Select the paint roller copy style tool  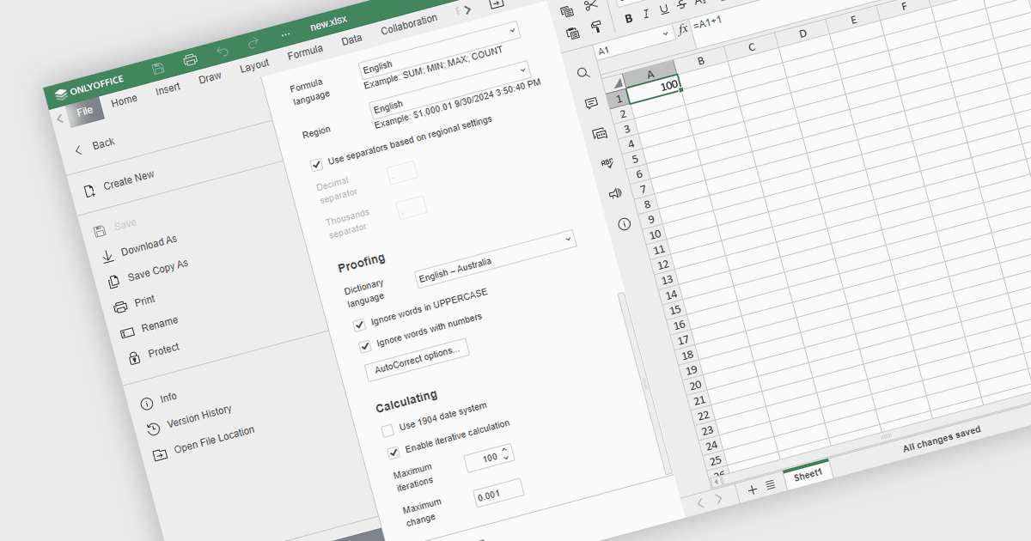pyautogui.click(x=596, y=27)
